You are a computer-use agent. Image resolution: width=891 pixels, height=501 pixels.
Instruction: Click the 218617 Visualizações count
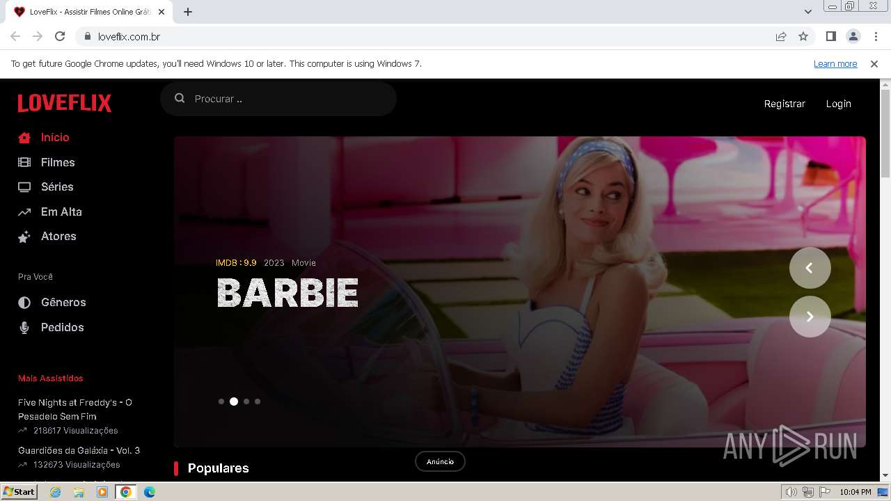click(x=76, y=431)
